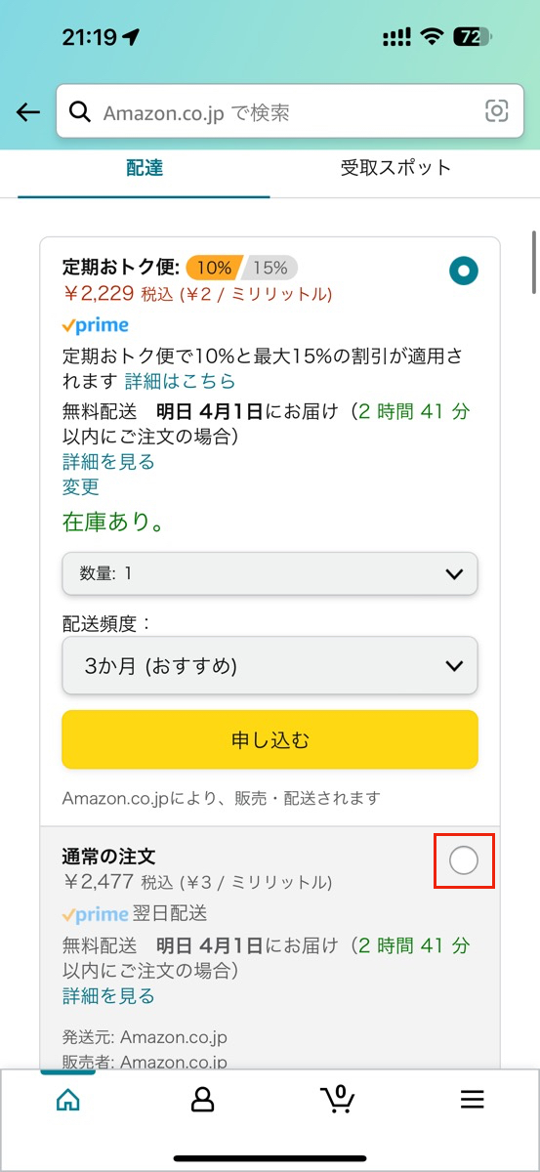
Task: Open the shopping cart icon
Action: [338, 1099]
